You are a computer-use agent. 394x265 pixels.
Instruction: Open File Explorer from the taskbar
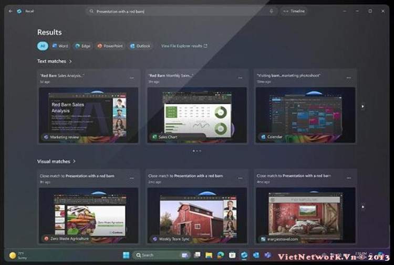(209, 255)
